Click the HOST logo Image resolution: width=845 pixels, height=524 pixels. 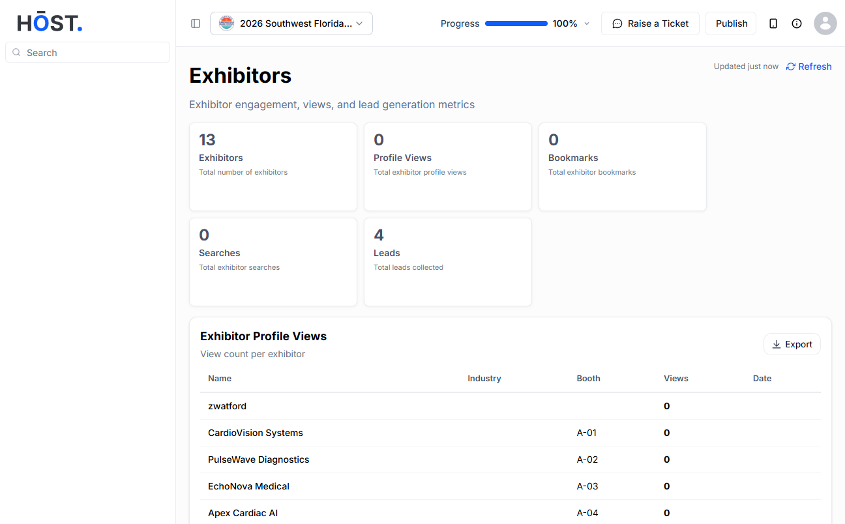pyautogui.click(x=50, y=23)
